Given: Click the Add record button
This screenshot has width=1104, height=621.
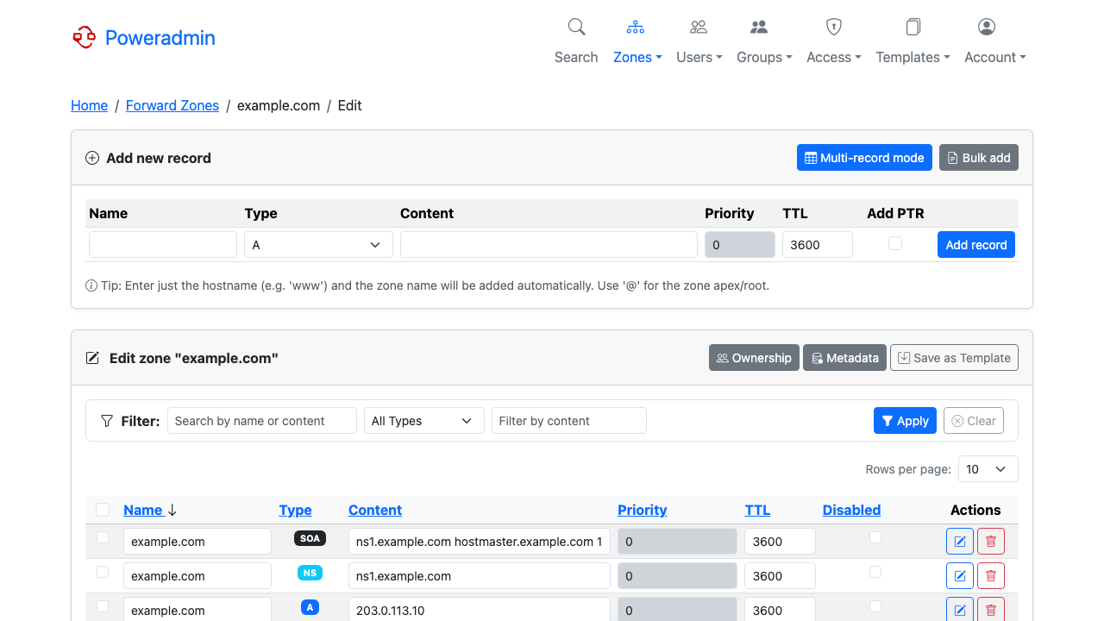Looking at the screenshot, I should (x=976, y=244).
